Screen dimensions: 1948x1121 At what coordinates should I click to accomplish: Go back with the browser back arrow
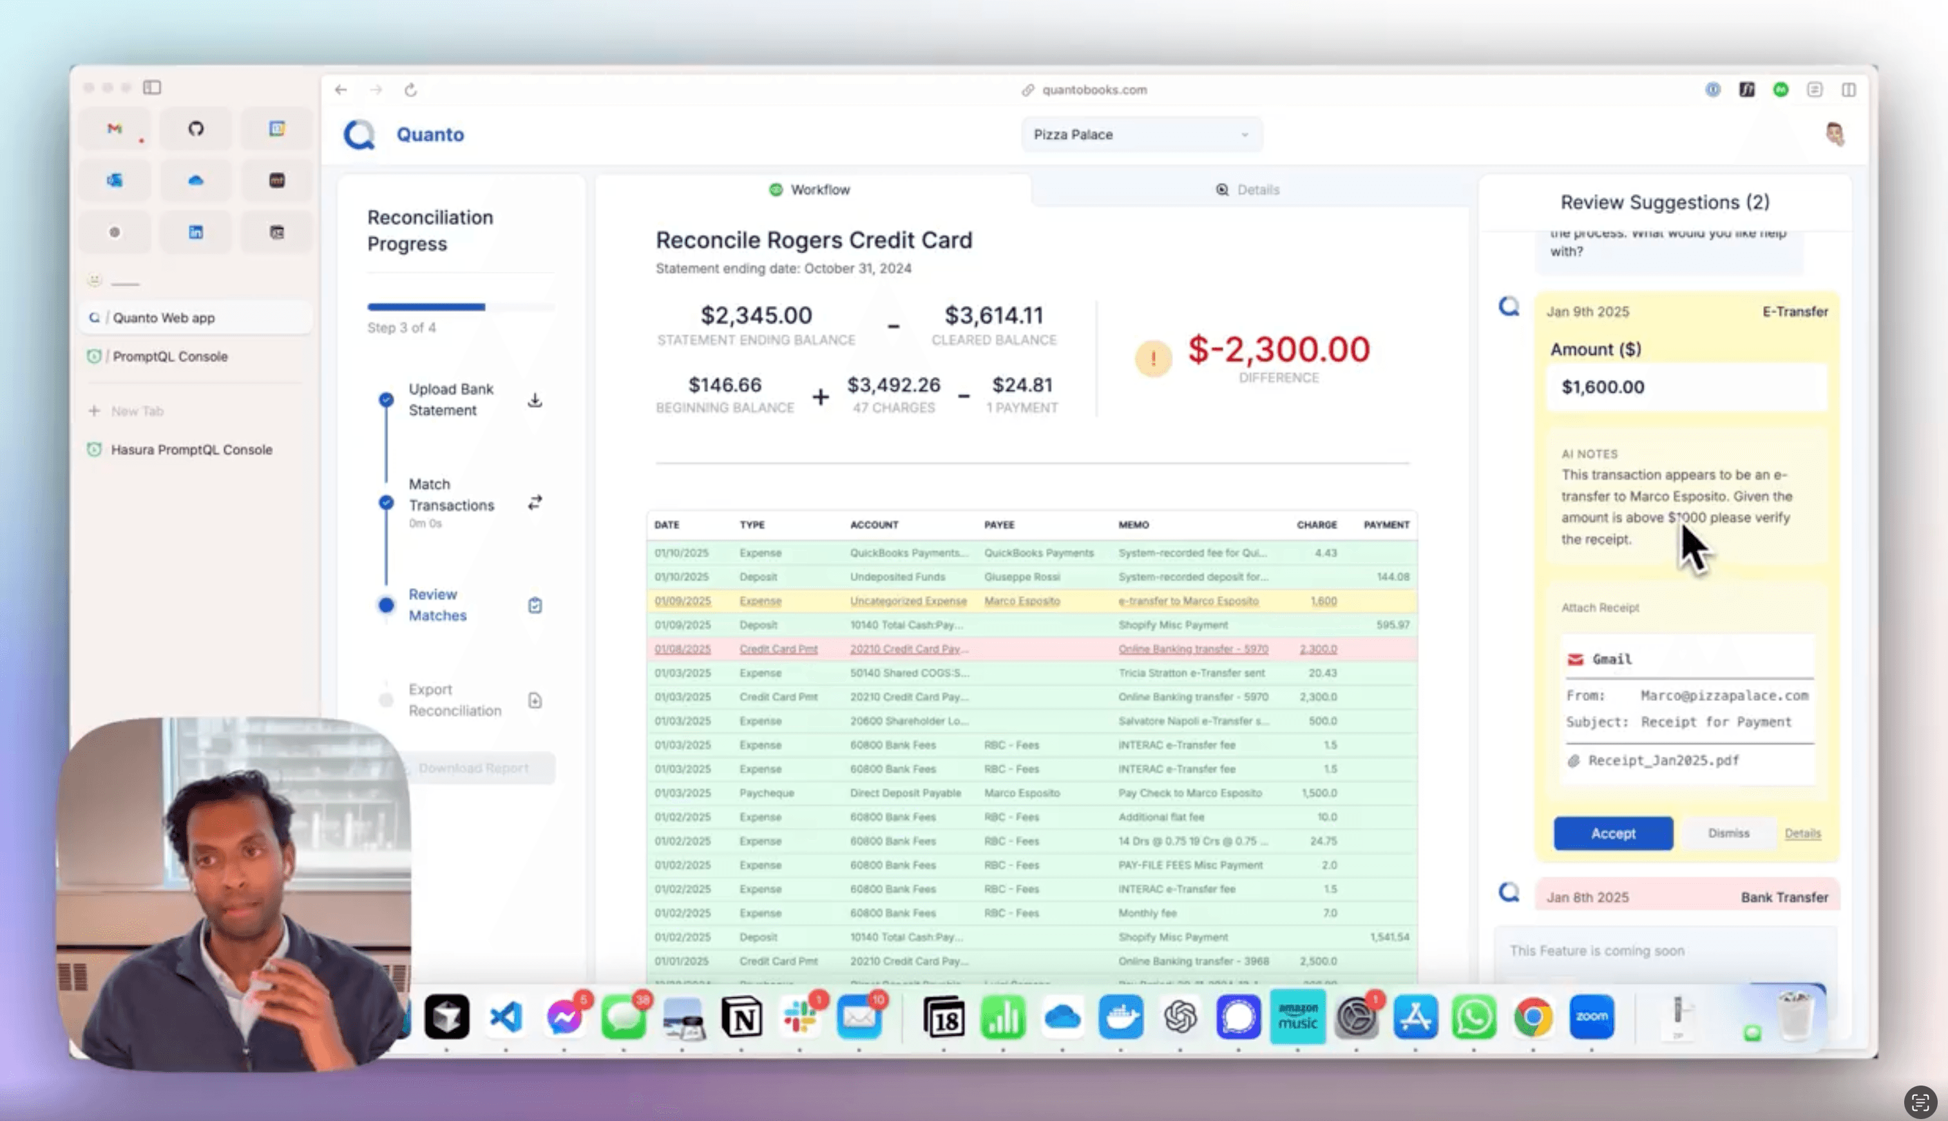pos(341,90)
